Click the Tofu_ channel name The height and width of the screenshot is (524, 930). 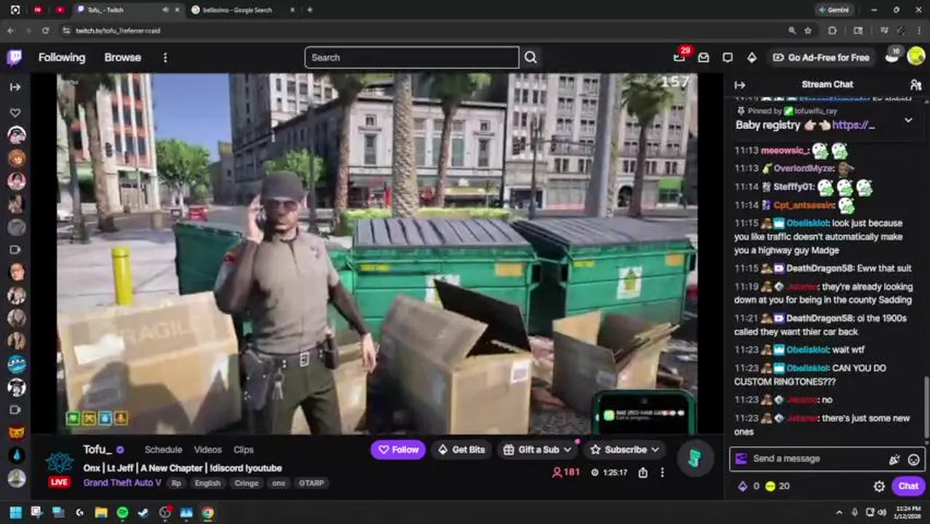tap(98, 450)
